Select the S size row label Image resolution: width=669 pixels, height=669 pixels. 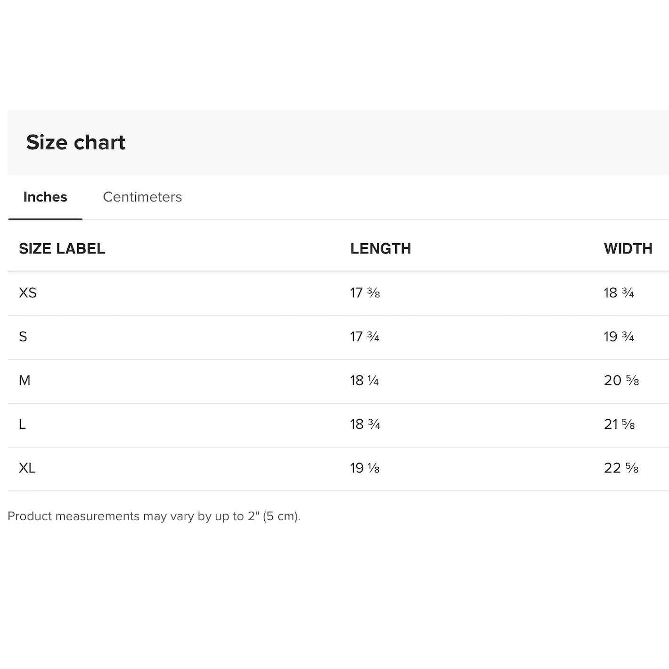pos(23,337)
